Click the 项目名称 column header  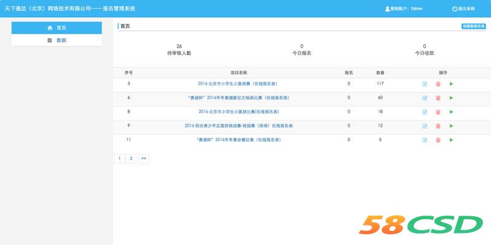(239, 73)
